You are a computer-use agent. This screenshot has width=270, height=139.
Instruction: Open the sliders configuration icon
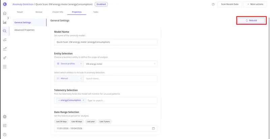[x=5, y=126]
